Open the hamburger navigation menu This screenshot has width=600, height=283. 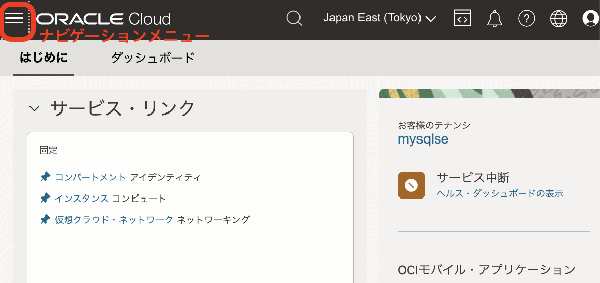click(x=14, y=19)
